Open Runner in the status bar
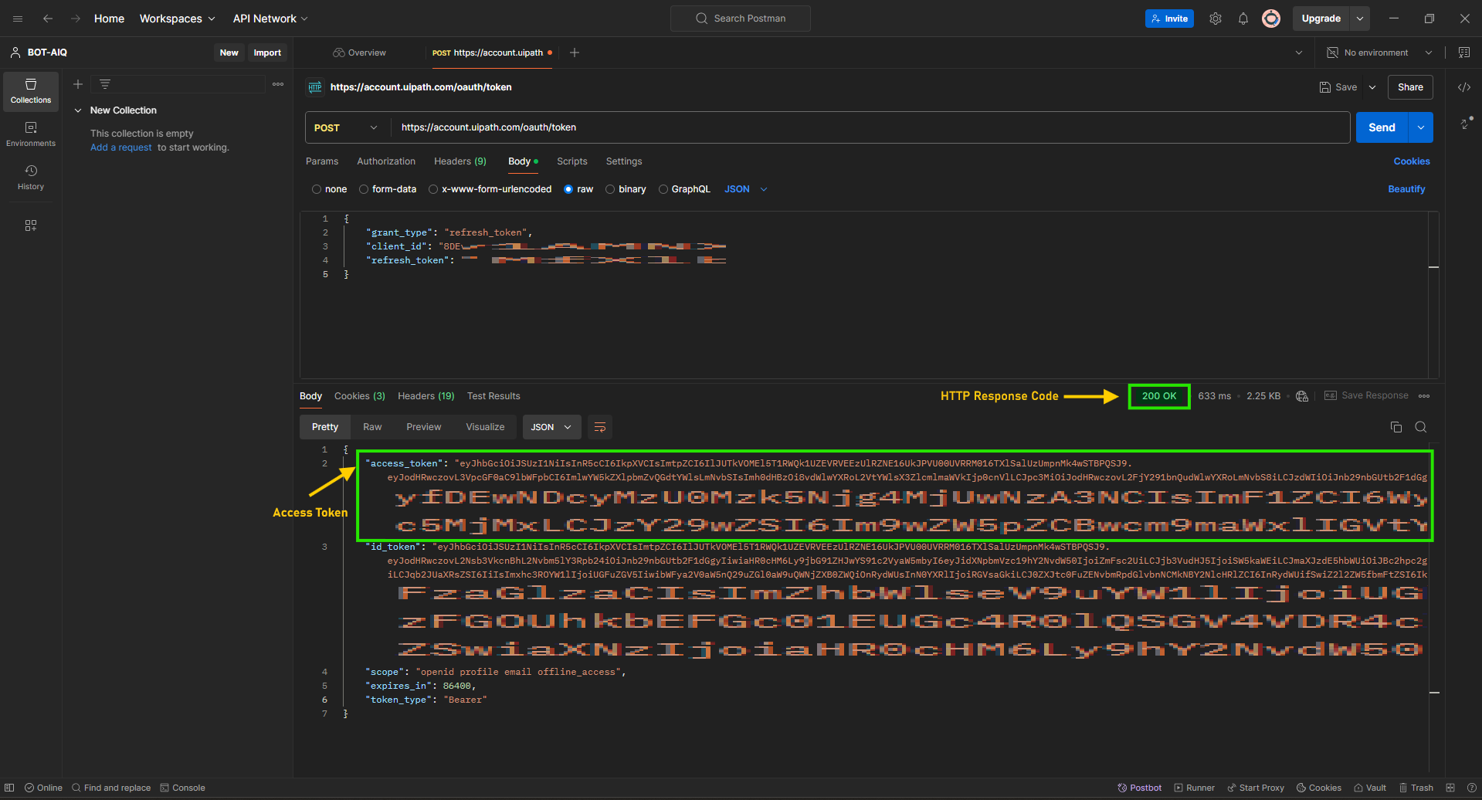Image resolution: width=1482 pixels, height=800 pixels. [x=1195, y=788]
